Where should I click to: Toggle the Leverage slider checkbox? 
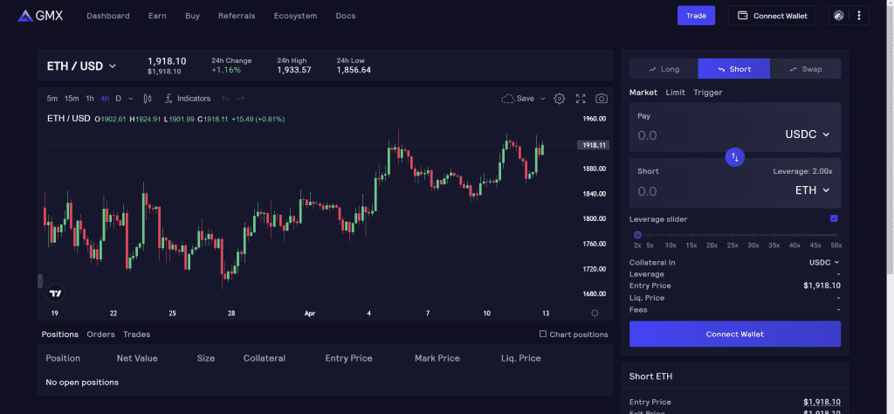click(834, 218)
